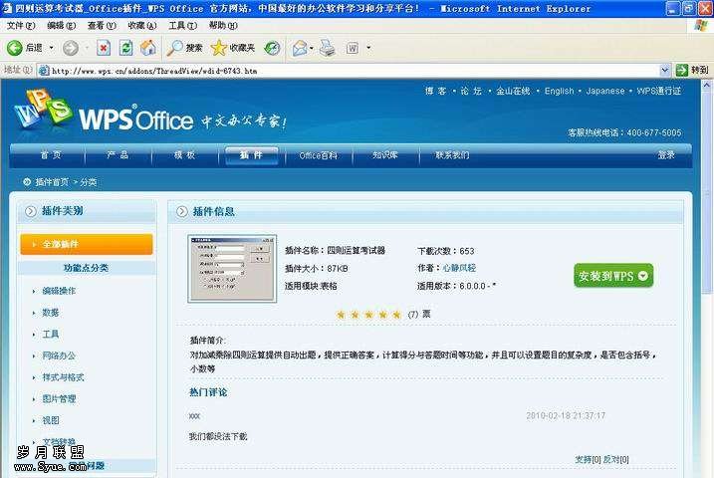Image resolution: width=714 pixels, height=478 pixels.
Task: Click the 插件类别 panel circle icon
Action: coord(31,211)
